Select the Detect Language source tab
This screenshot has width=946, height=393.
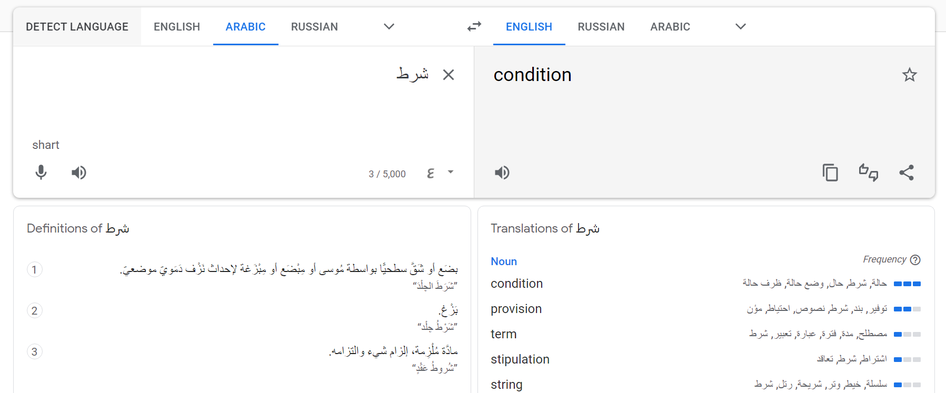pyautogui.click(x=77, y=27)
